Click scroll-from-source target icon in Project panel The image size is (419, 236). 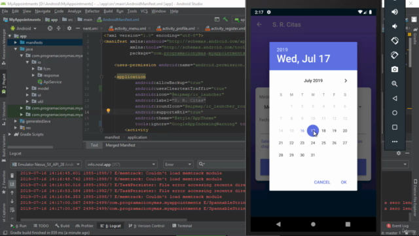pyautogui.click(x=50, y=28)
